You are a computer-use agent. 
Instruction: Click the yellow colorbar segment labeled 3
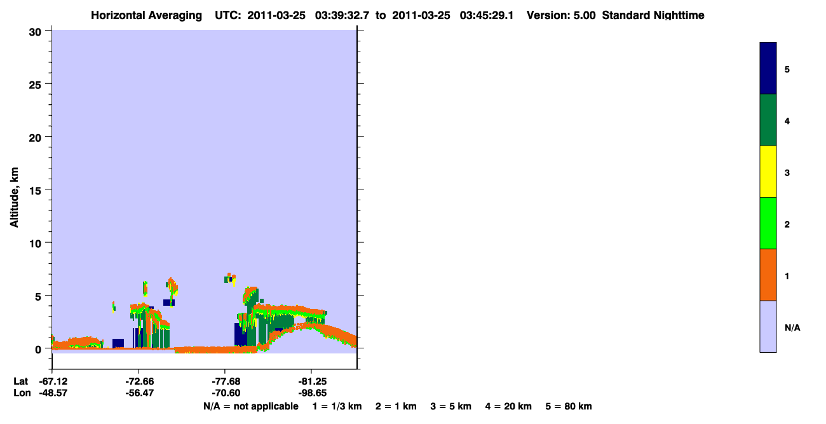(x=768, y=172)
